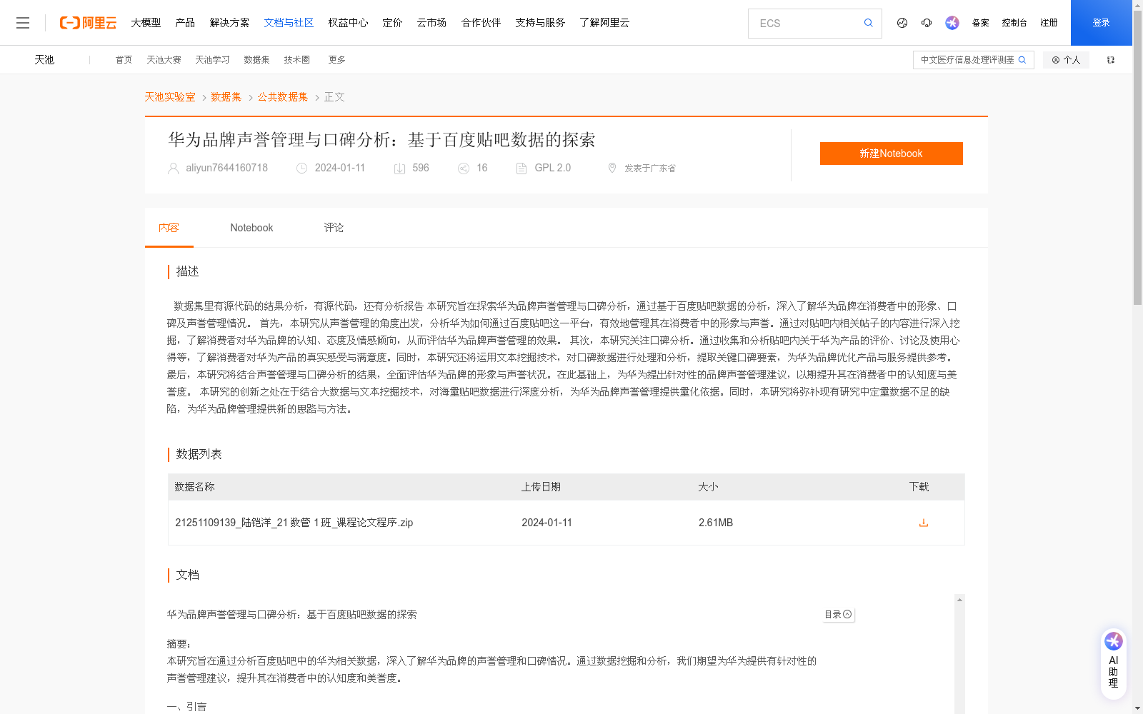Expand the 目录 table of contents

tap(838, 614)
